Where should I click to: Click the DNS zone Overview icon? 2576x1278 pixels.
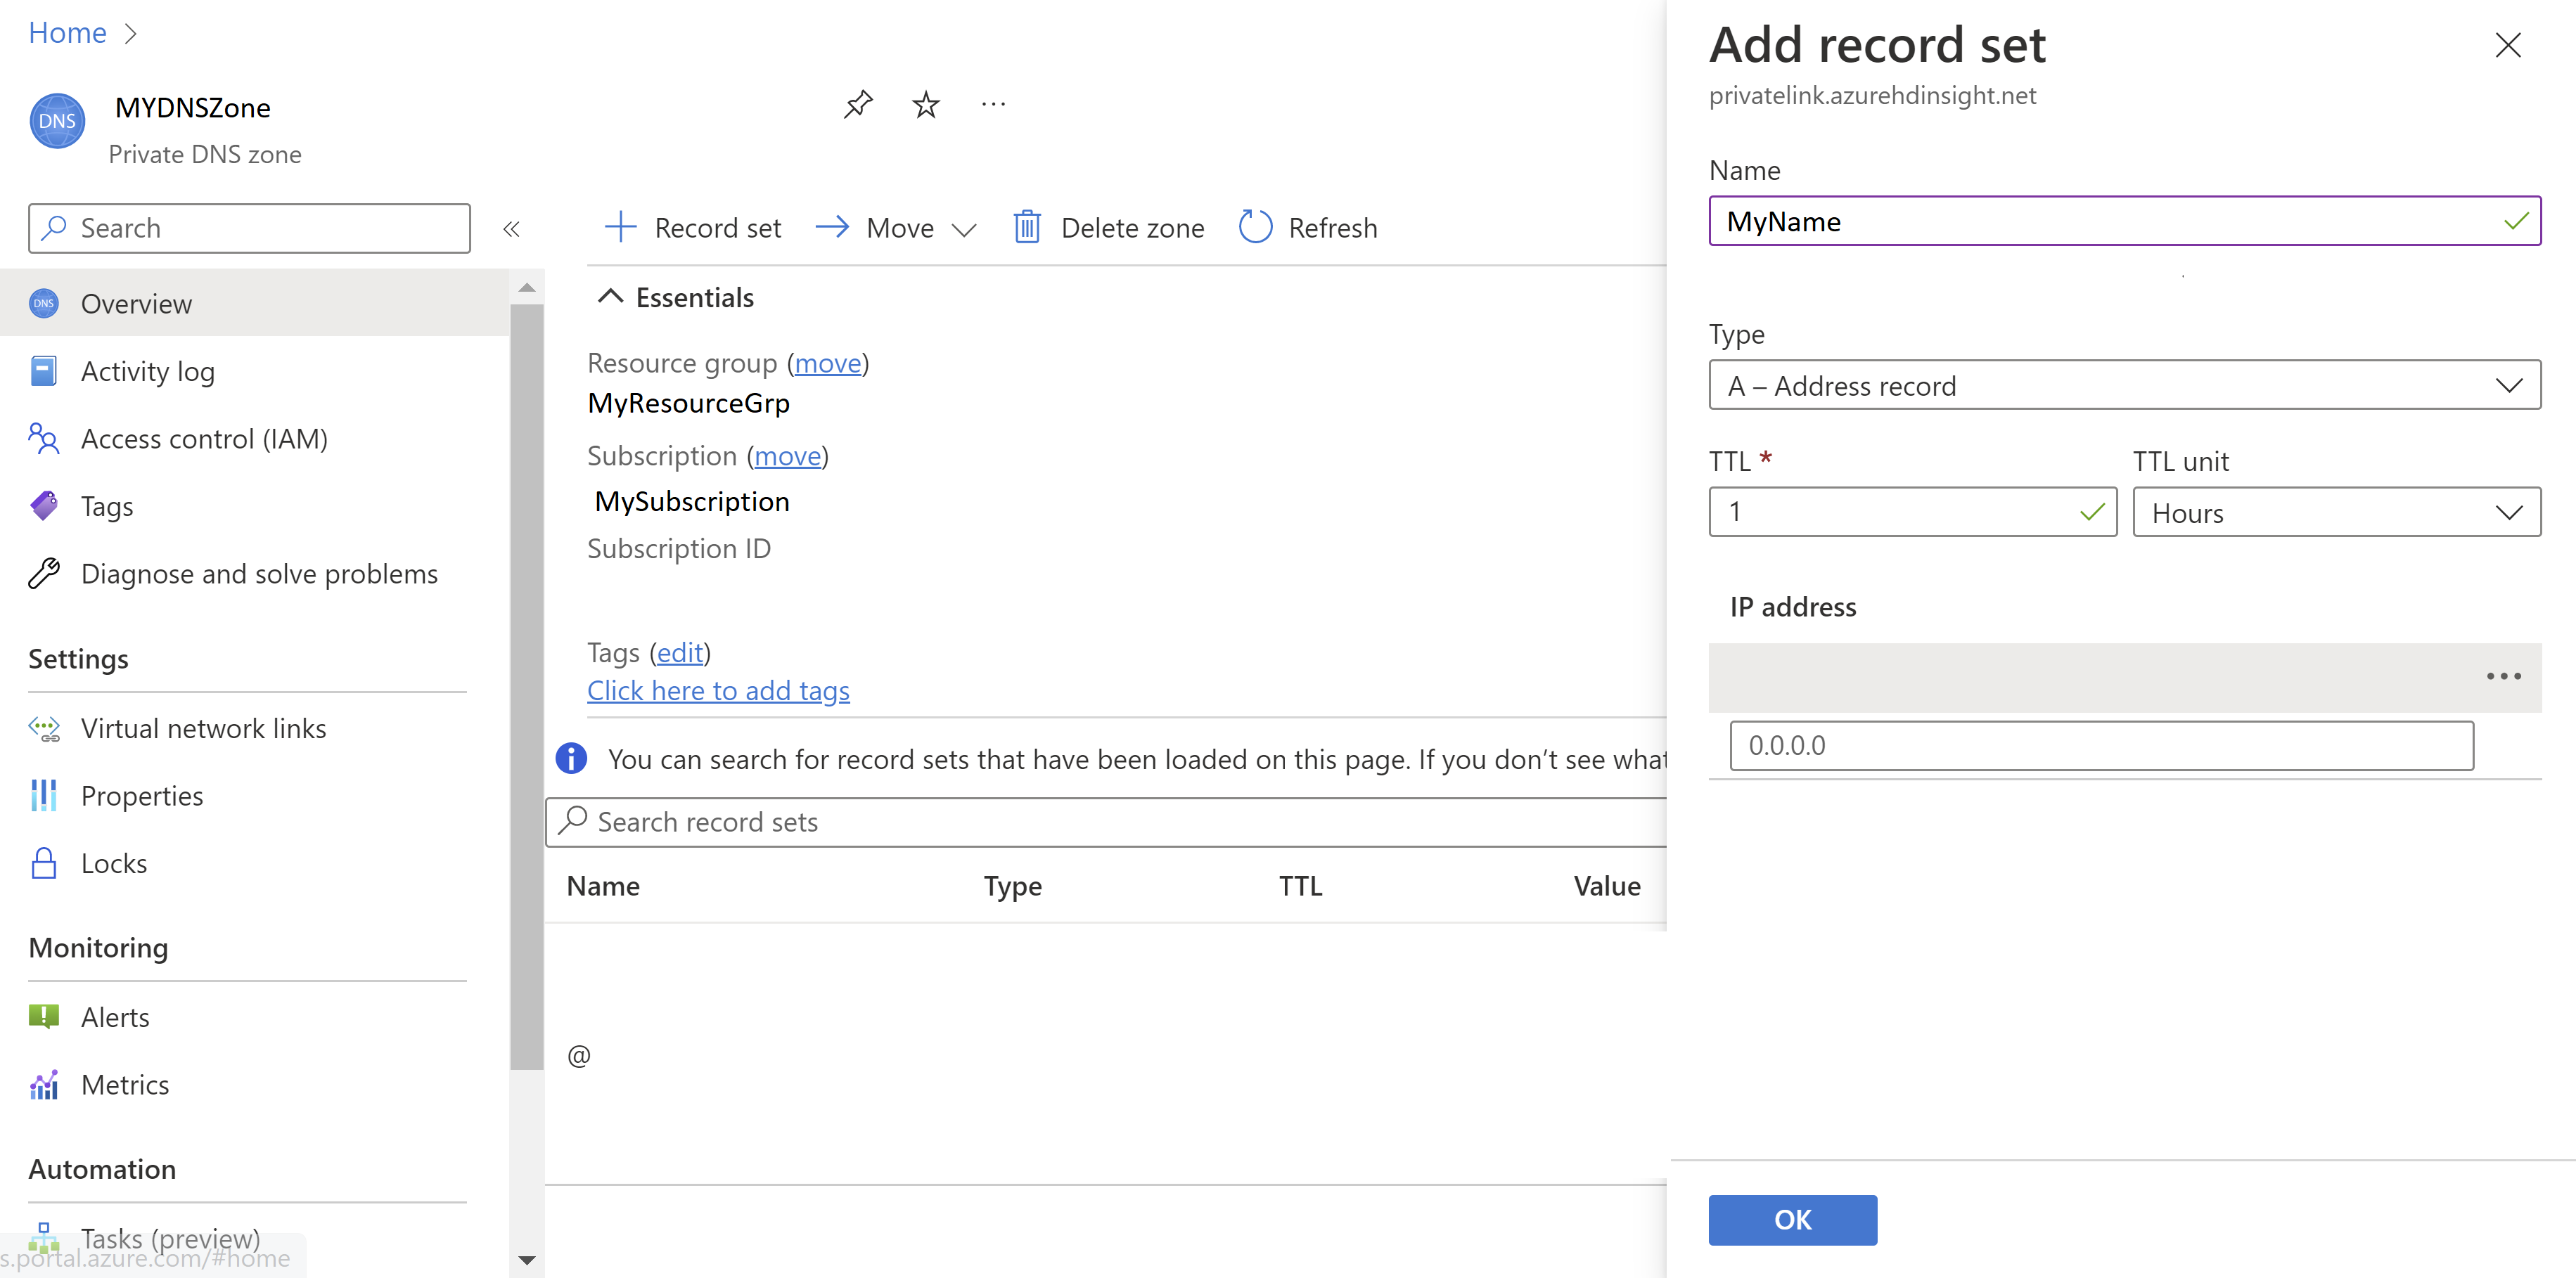(44, 302)
